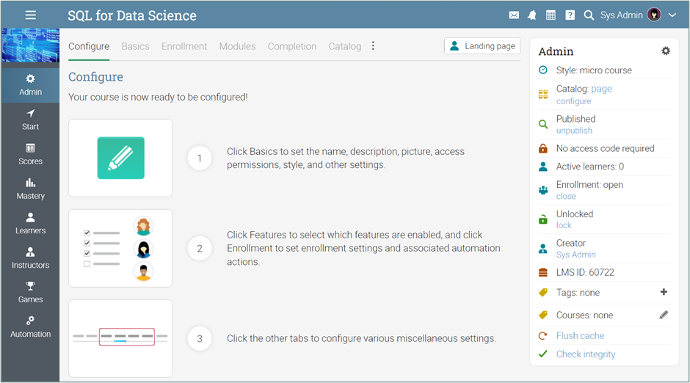Click the search magnifier icon

[589, 15]
